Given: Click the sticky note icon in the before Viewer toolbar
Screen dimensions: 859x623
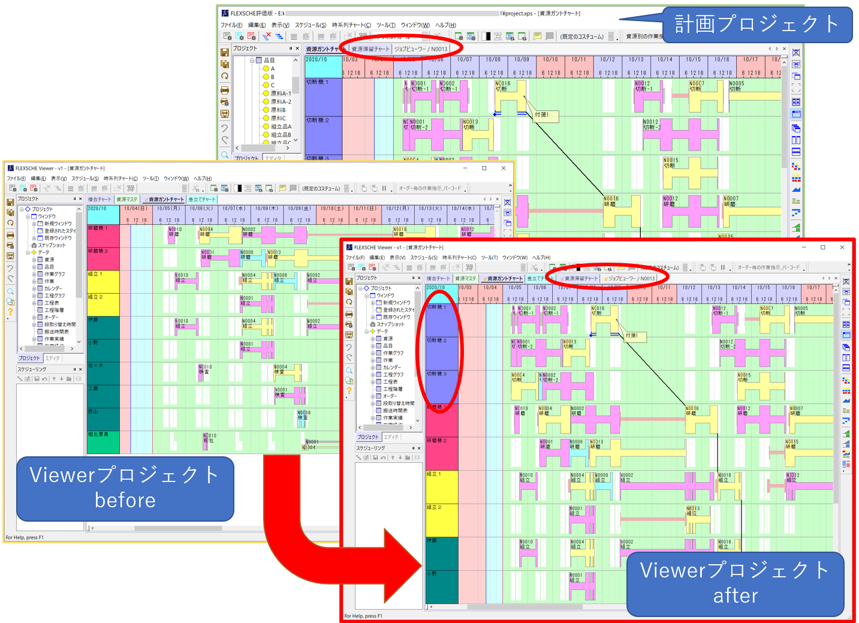Looking at the screenshot, I should 282,188.
